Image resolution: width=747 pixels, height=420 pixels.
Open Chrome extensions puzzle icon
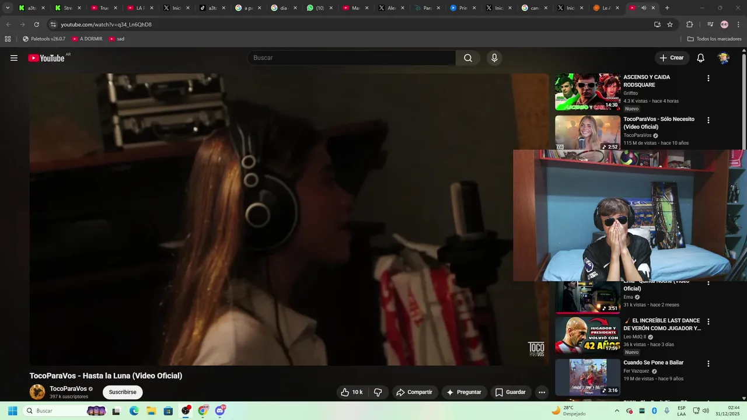690,24
